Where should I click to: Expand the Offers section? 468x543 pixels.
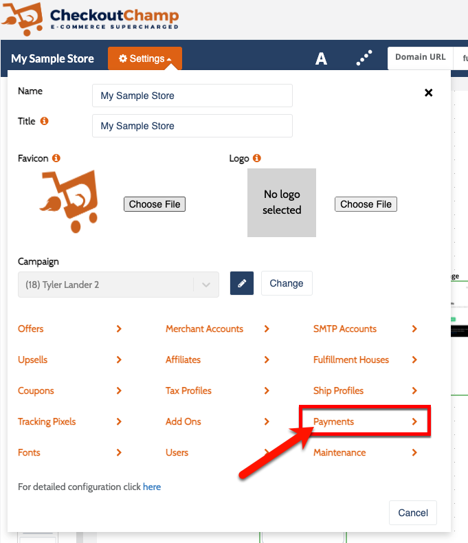point(69,329)
